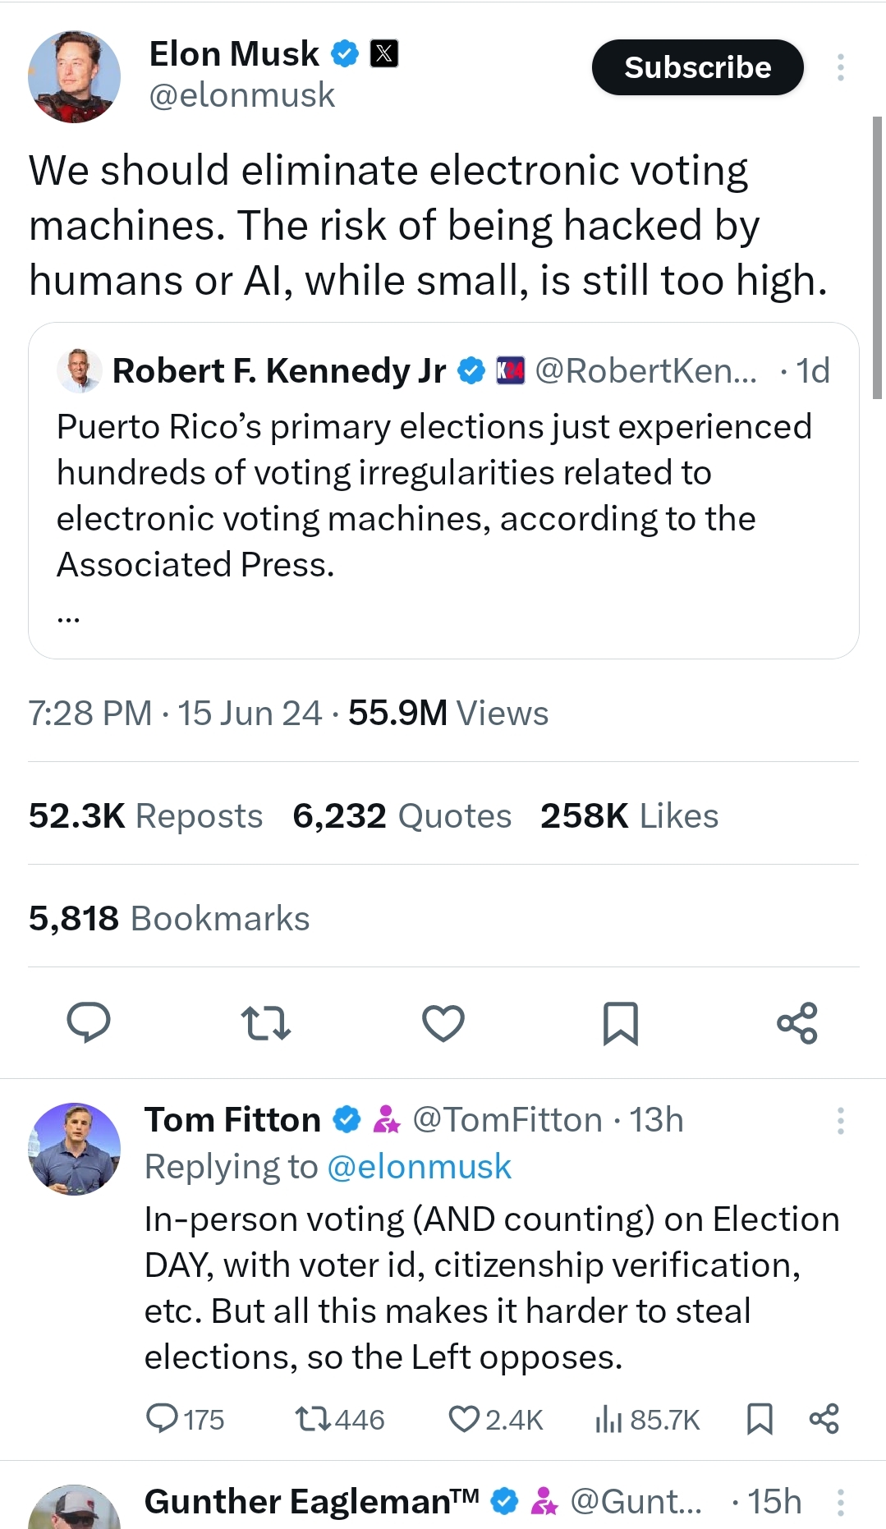Open the @elonmusk mention link
Image resolution: width=886 pixels, height=1529 pixels.
coord(419,1167)
